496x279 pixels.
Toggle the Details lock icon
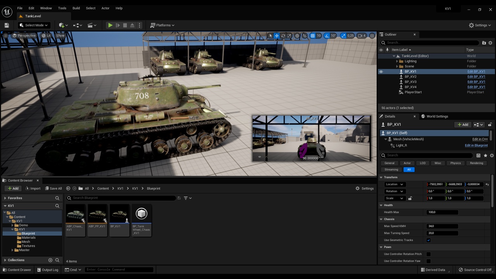pyautogui.click(x=490, y=125)
